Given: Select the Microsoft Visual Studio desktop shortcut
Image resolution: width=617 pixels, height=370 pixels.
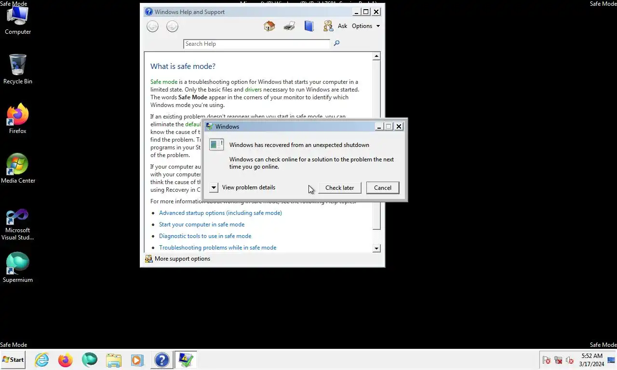Looking at the screenshot, I should click(x=18, y=225).
